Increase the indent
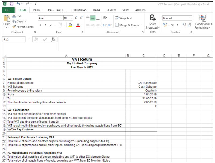Viewport: 215px width, 163px height. click(110, 25)
